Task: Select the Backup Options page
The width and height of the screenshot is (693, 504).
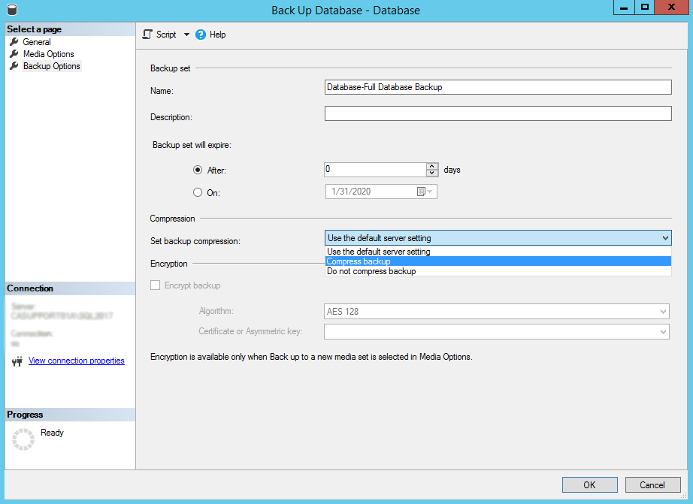Action: tap(52, 66)
